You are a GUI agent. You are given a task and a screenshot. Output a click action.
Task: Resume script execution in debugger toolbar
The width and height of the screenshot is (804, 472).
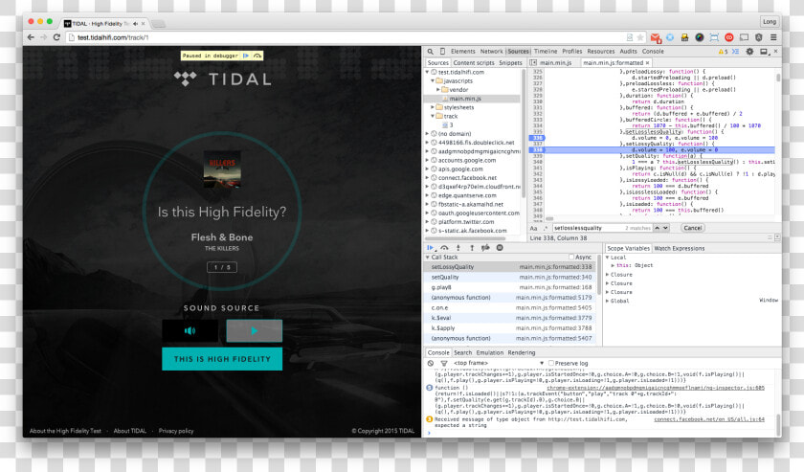coord(430,248)
